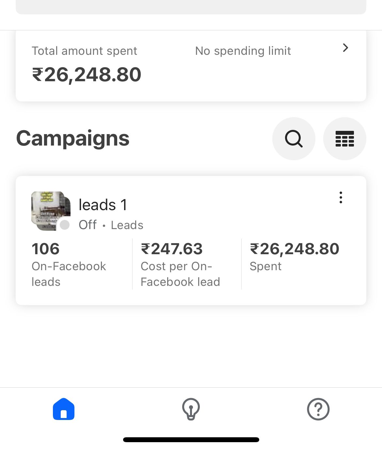Tap the grey Off status dot
382x450 pixels.
coord(65,225)
